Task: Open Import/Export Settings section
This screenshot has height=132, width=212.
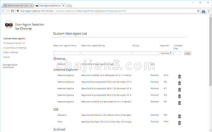Action: coord(15,48)
